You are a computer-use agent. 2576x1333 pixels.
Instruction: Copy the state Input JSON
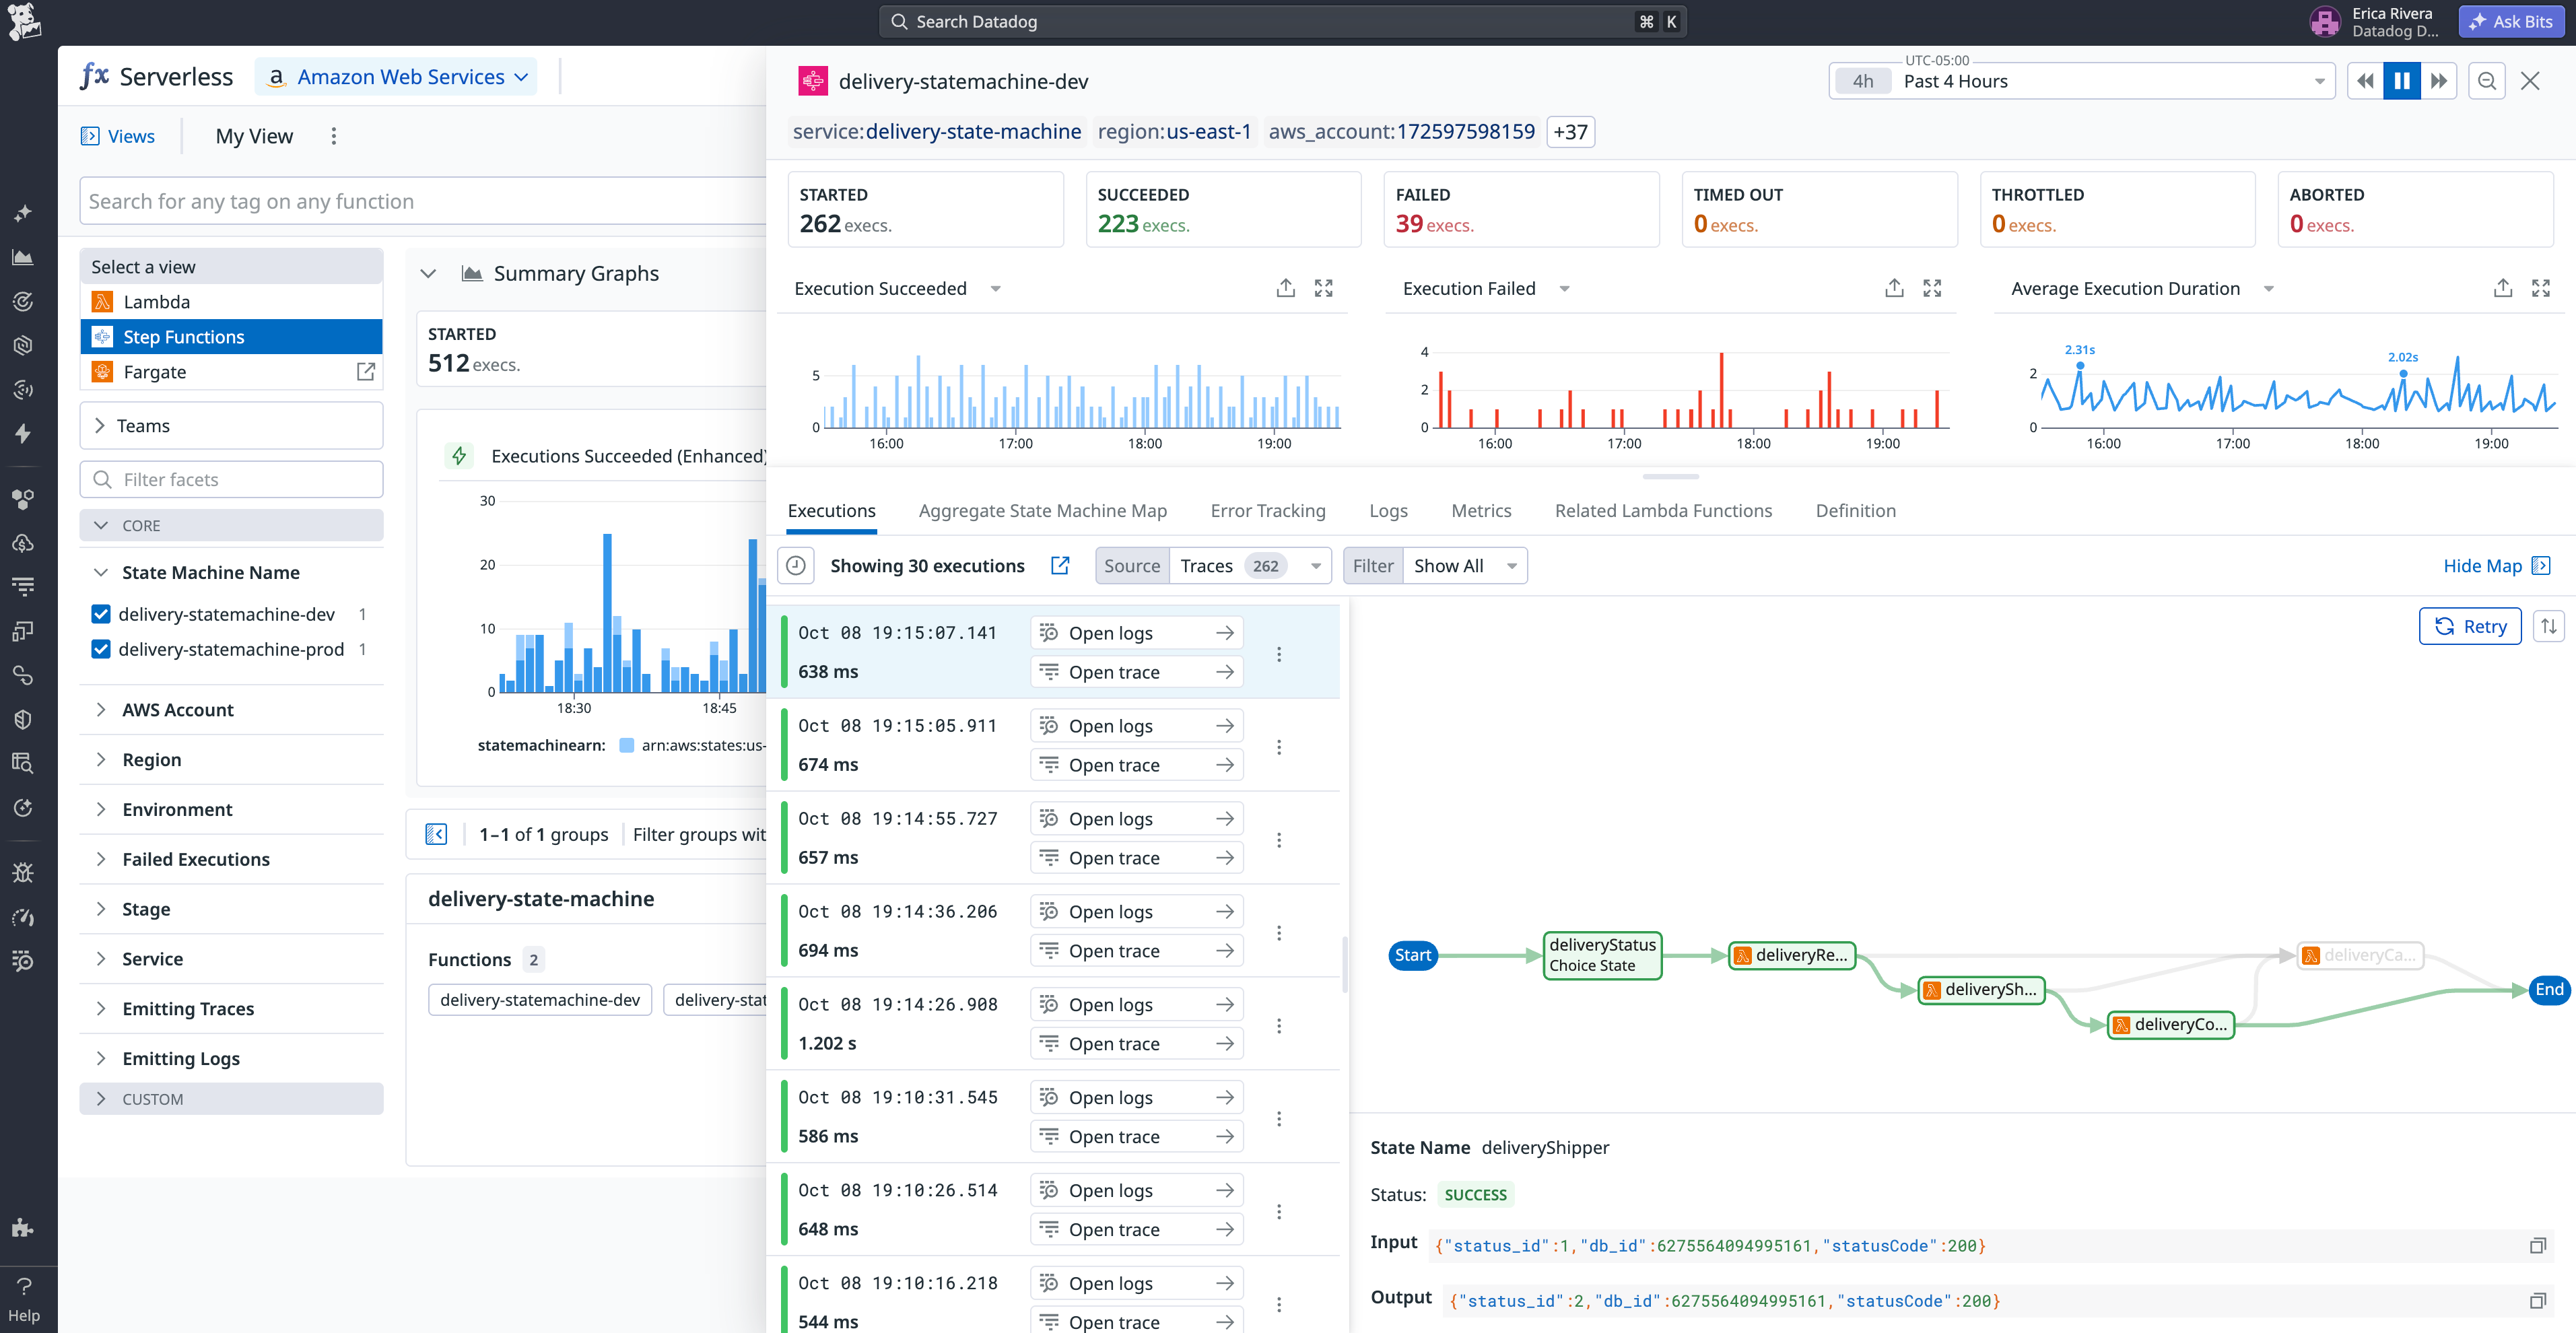click(2537, 1245)
